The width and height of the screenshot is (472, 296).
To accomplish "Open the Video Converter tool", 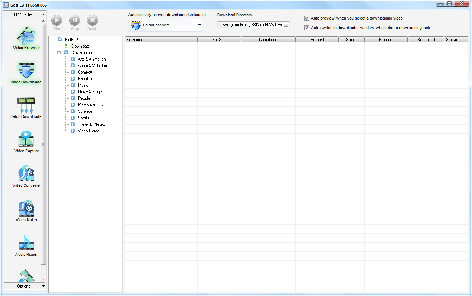I will coord(26,175).
